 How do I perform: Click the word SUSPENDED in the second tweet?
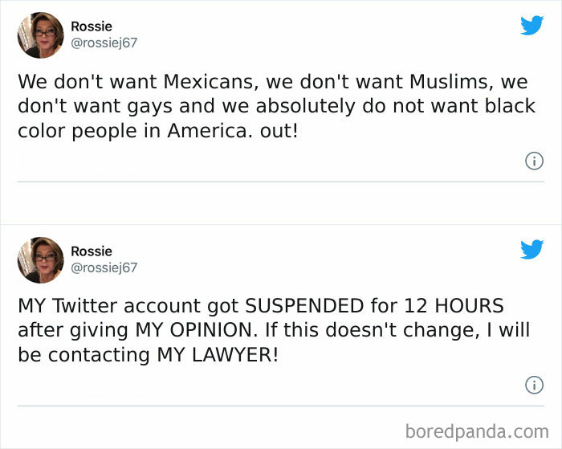[304, 306]
